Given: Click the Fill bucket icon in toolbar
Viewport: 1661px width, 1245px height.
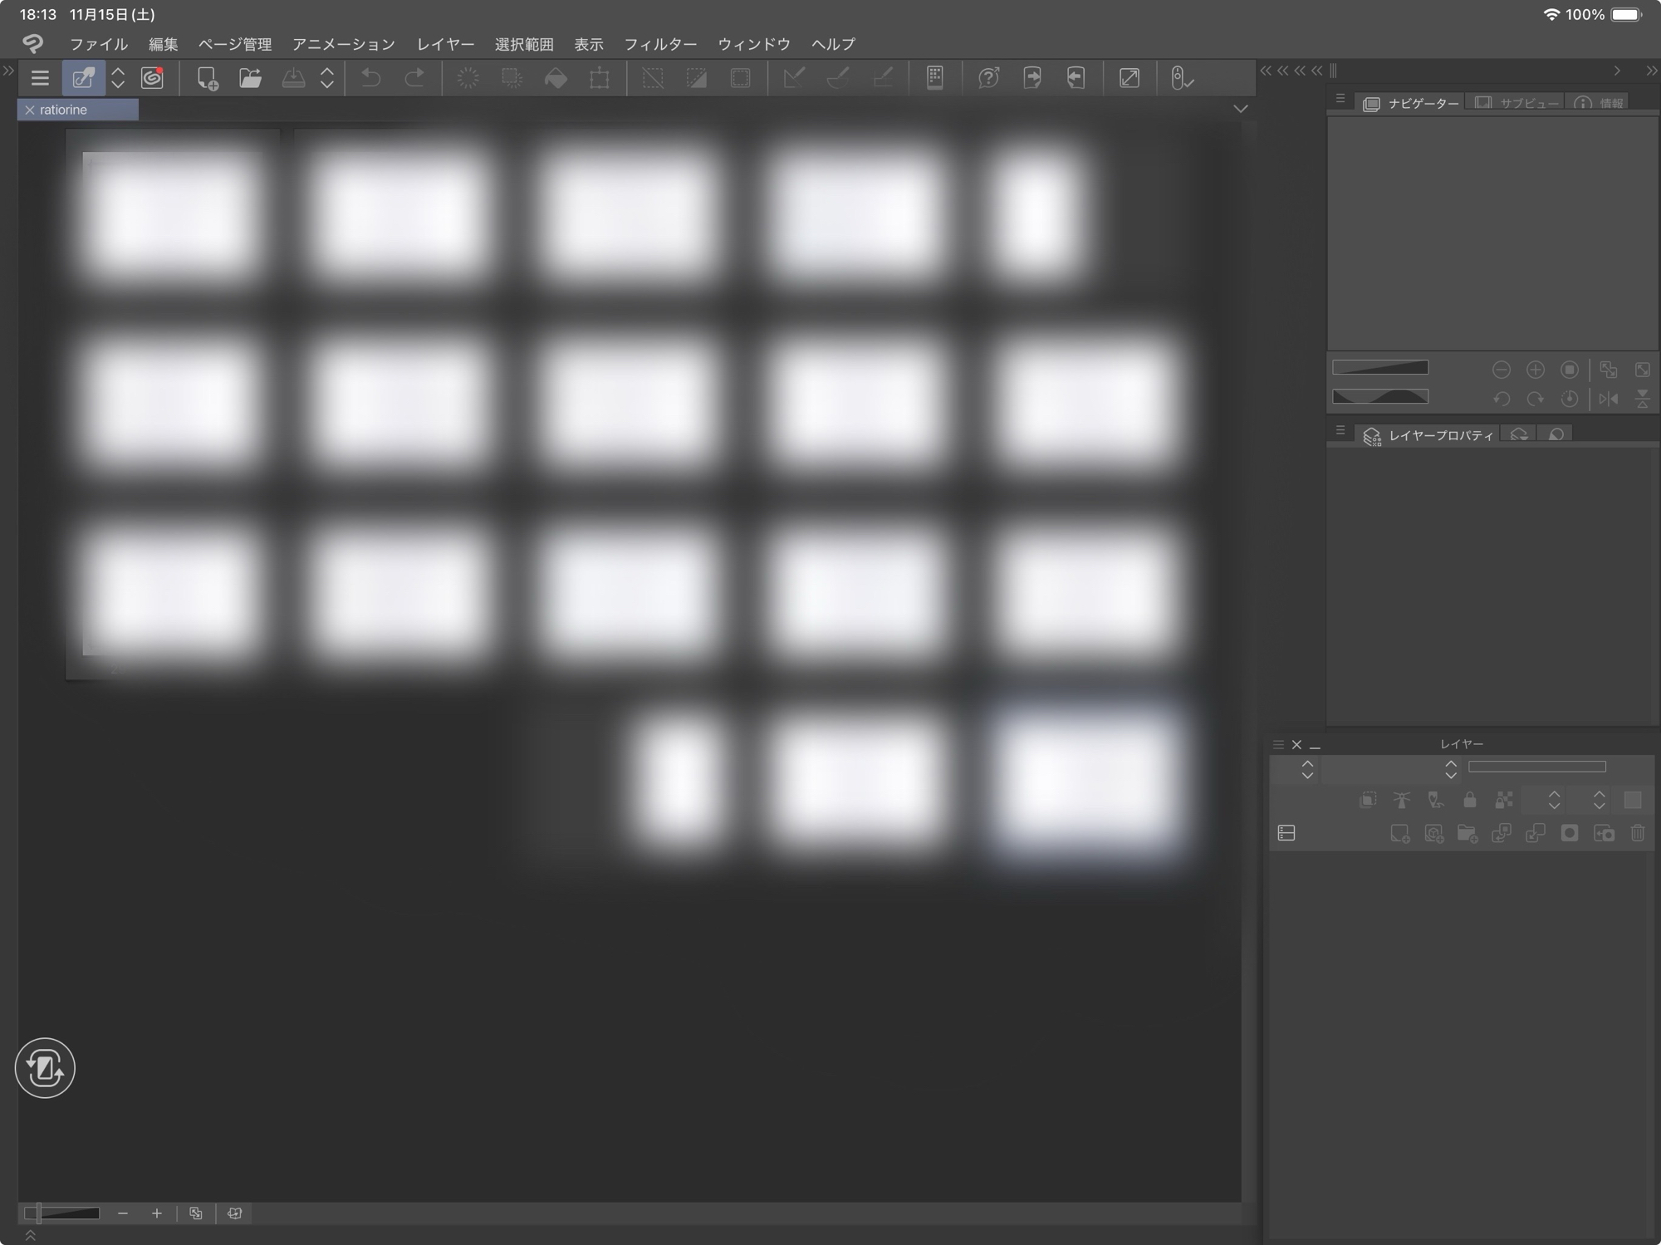Looking at the screenshot, I should [556, 78].
